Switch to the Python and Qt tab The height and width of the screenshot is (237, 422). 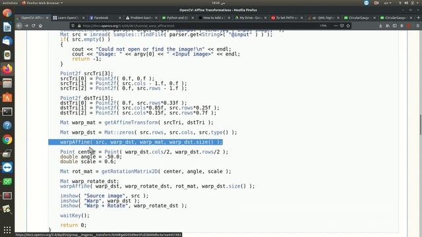click(x=177, y=18)
